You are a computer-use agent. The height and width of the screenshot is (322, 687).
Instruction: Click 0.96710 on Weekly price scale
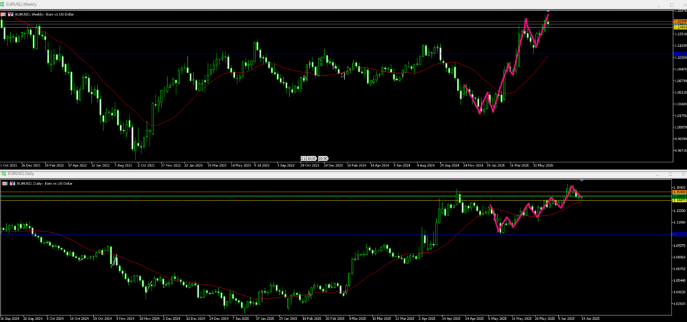[680, 151]
